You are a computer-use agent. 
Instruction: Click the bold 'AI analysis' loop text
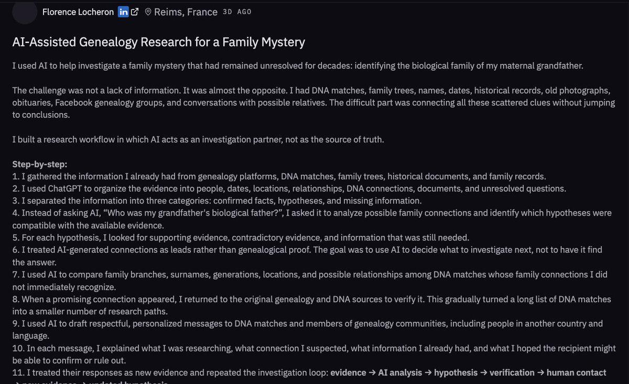pos(400,372)
